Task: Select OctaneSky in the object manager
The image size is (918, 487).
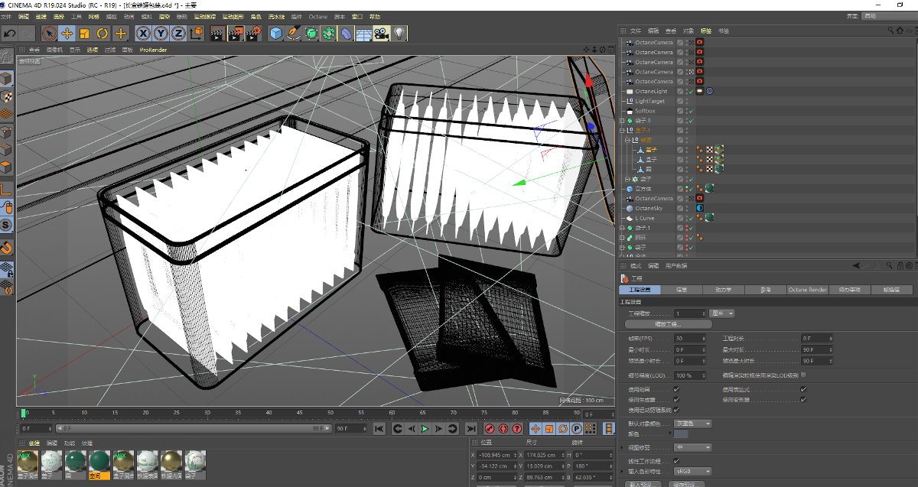Action: pyautogui.click(x=649, y=208)
